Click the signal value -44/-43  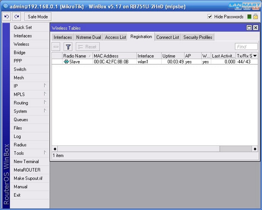244,62
